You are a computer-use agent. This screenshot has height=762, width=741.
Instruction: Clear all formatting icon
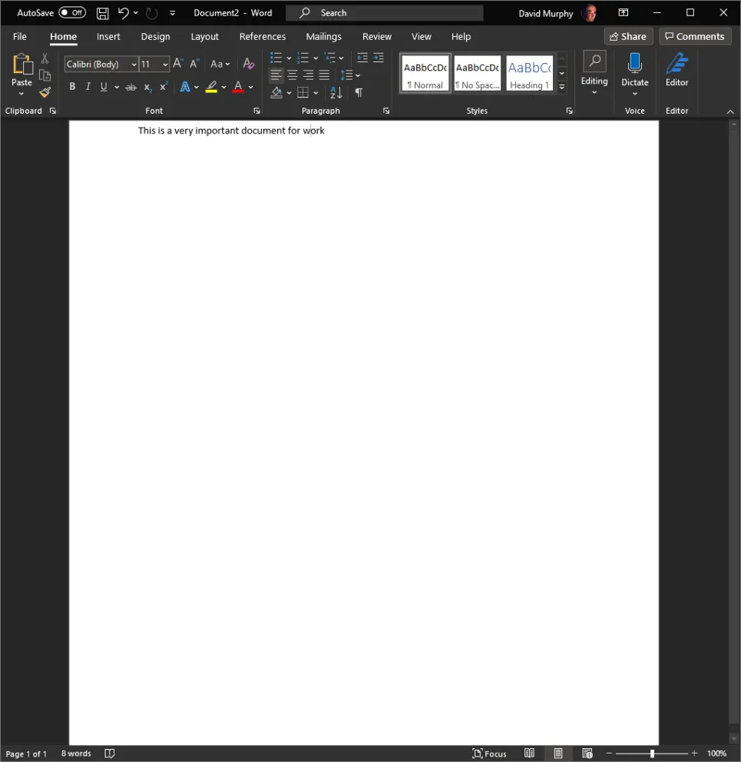pos(248,64)
